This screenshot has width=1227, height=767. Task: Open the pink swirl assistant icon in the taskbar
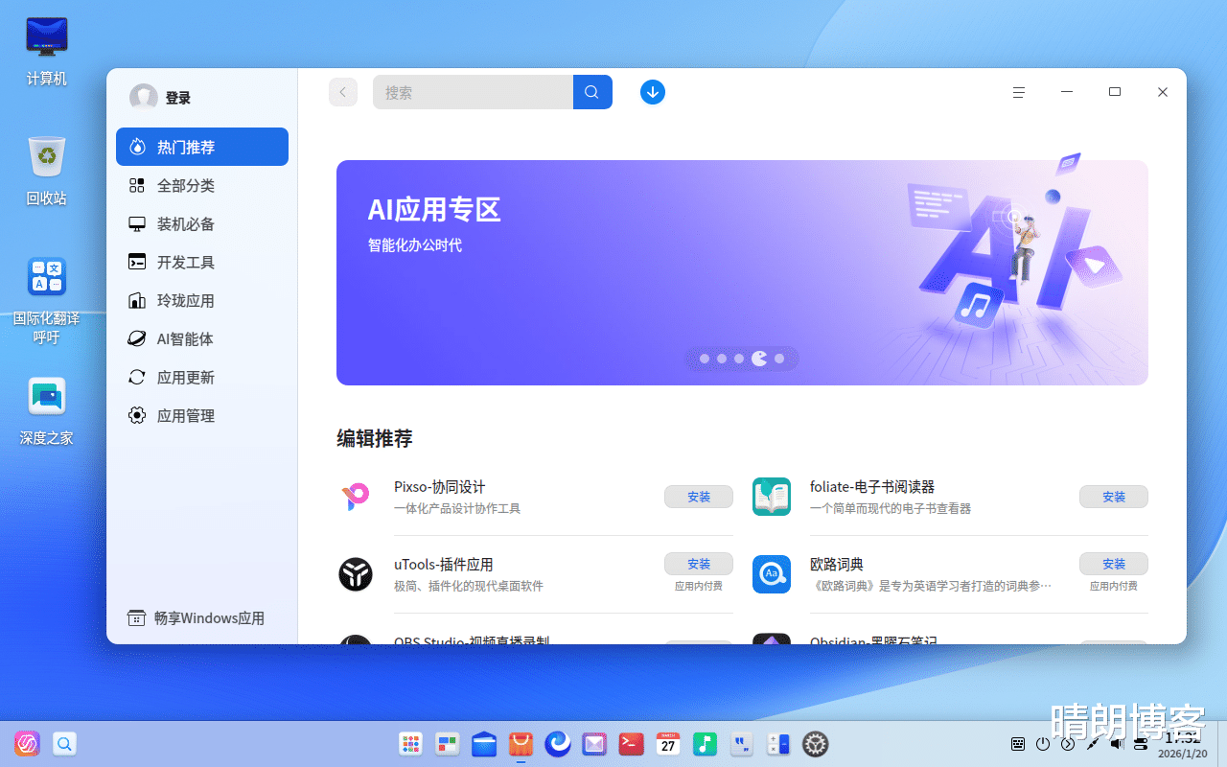pos(27,743)
